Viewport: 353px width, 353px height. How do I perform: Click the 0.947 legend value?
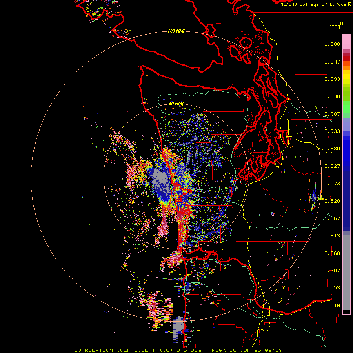[x=332, y=62]
